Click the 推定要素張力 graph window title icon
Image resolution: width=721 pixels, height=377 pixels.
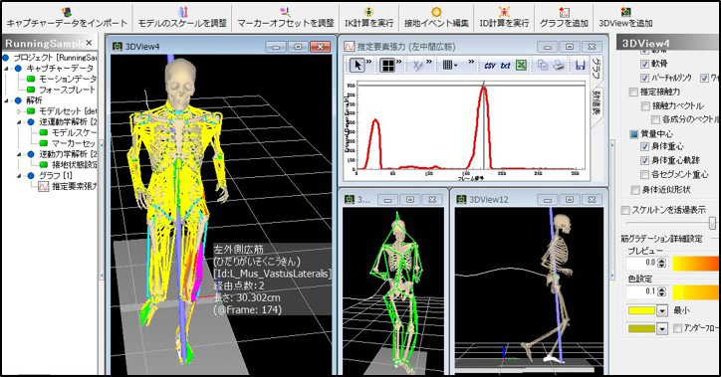[350, 47]
